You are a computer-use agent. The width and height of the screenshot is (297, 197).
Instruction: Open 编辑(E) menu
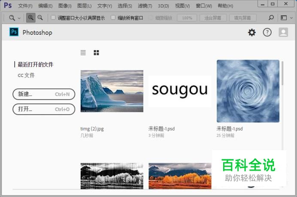[x=45, y=6]
